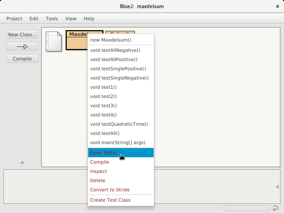Open the Tools menu
Viewport: 284px width, 213px height.
[x=51, y=18]
